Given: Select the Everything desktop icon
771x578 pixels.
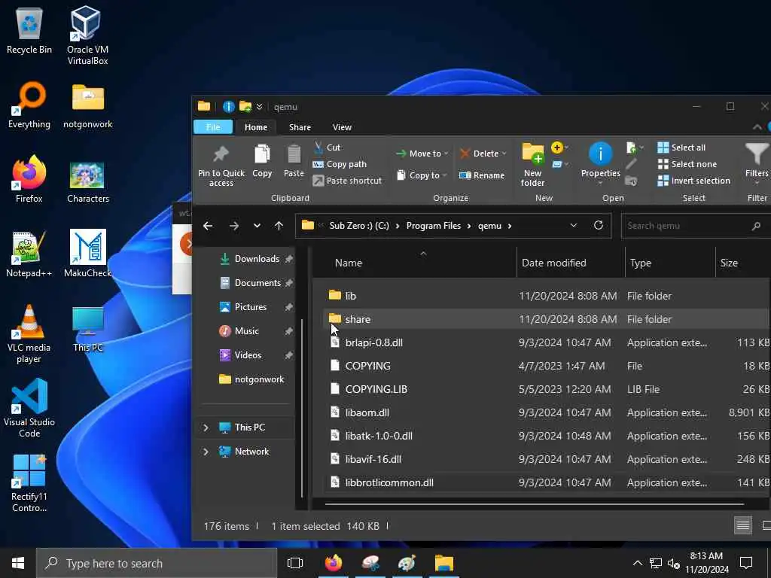Looking at the screenshot, I should point(29,105).
